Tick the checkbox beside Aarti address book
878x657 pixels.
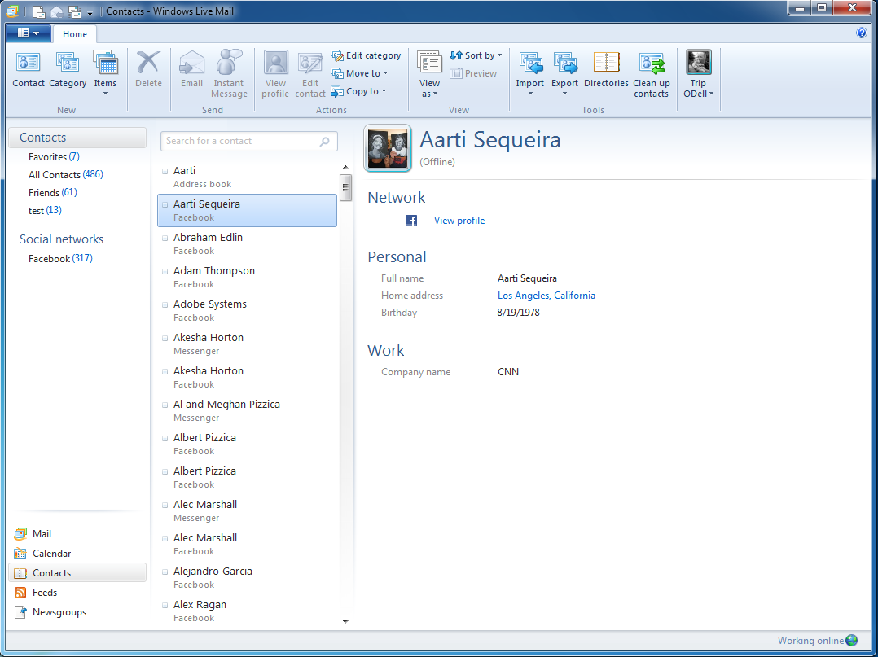point(165,171)
